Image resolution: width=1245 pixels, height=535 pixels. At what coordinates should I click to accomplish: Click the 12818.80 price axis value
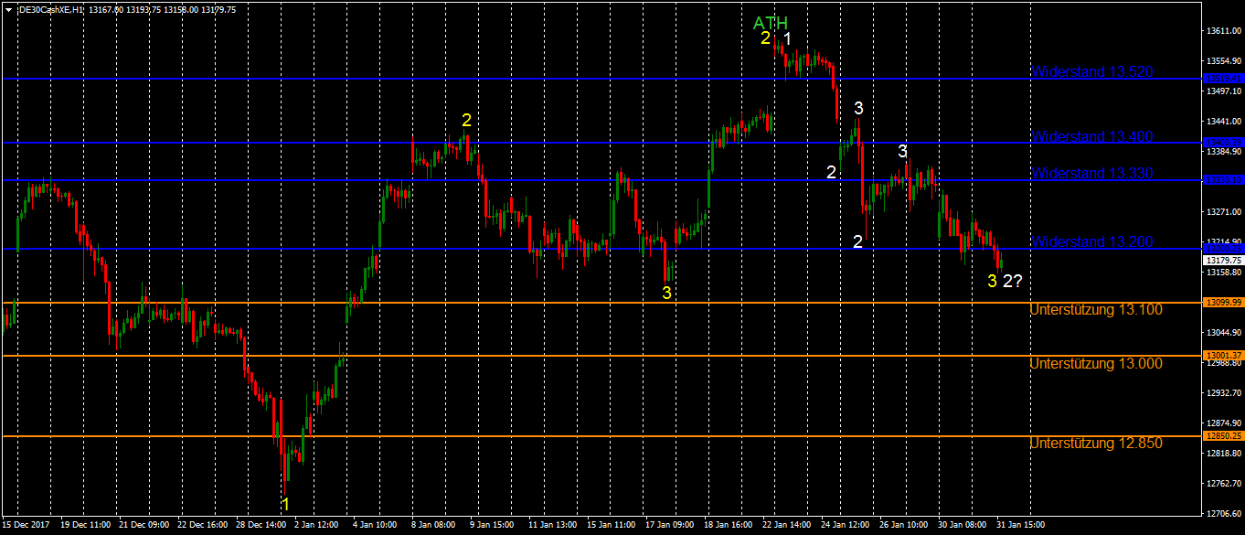coord(1223,454)
